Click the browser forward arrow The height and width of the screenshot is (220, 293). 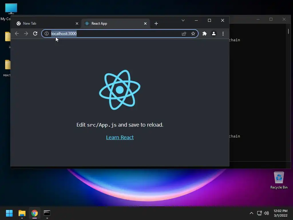pos(26,34)
